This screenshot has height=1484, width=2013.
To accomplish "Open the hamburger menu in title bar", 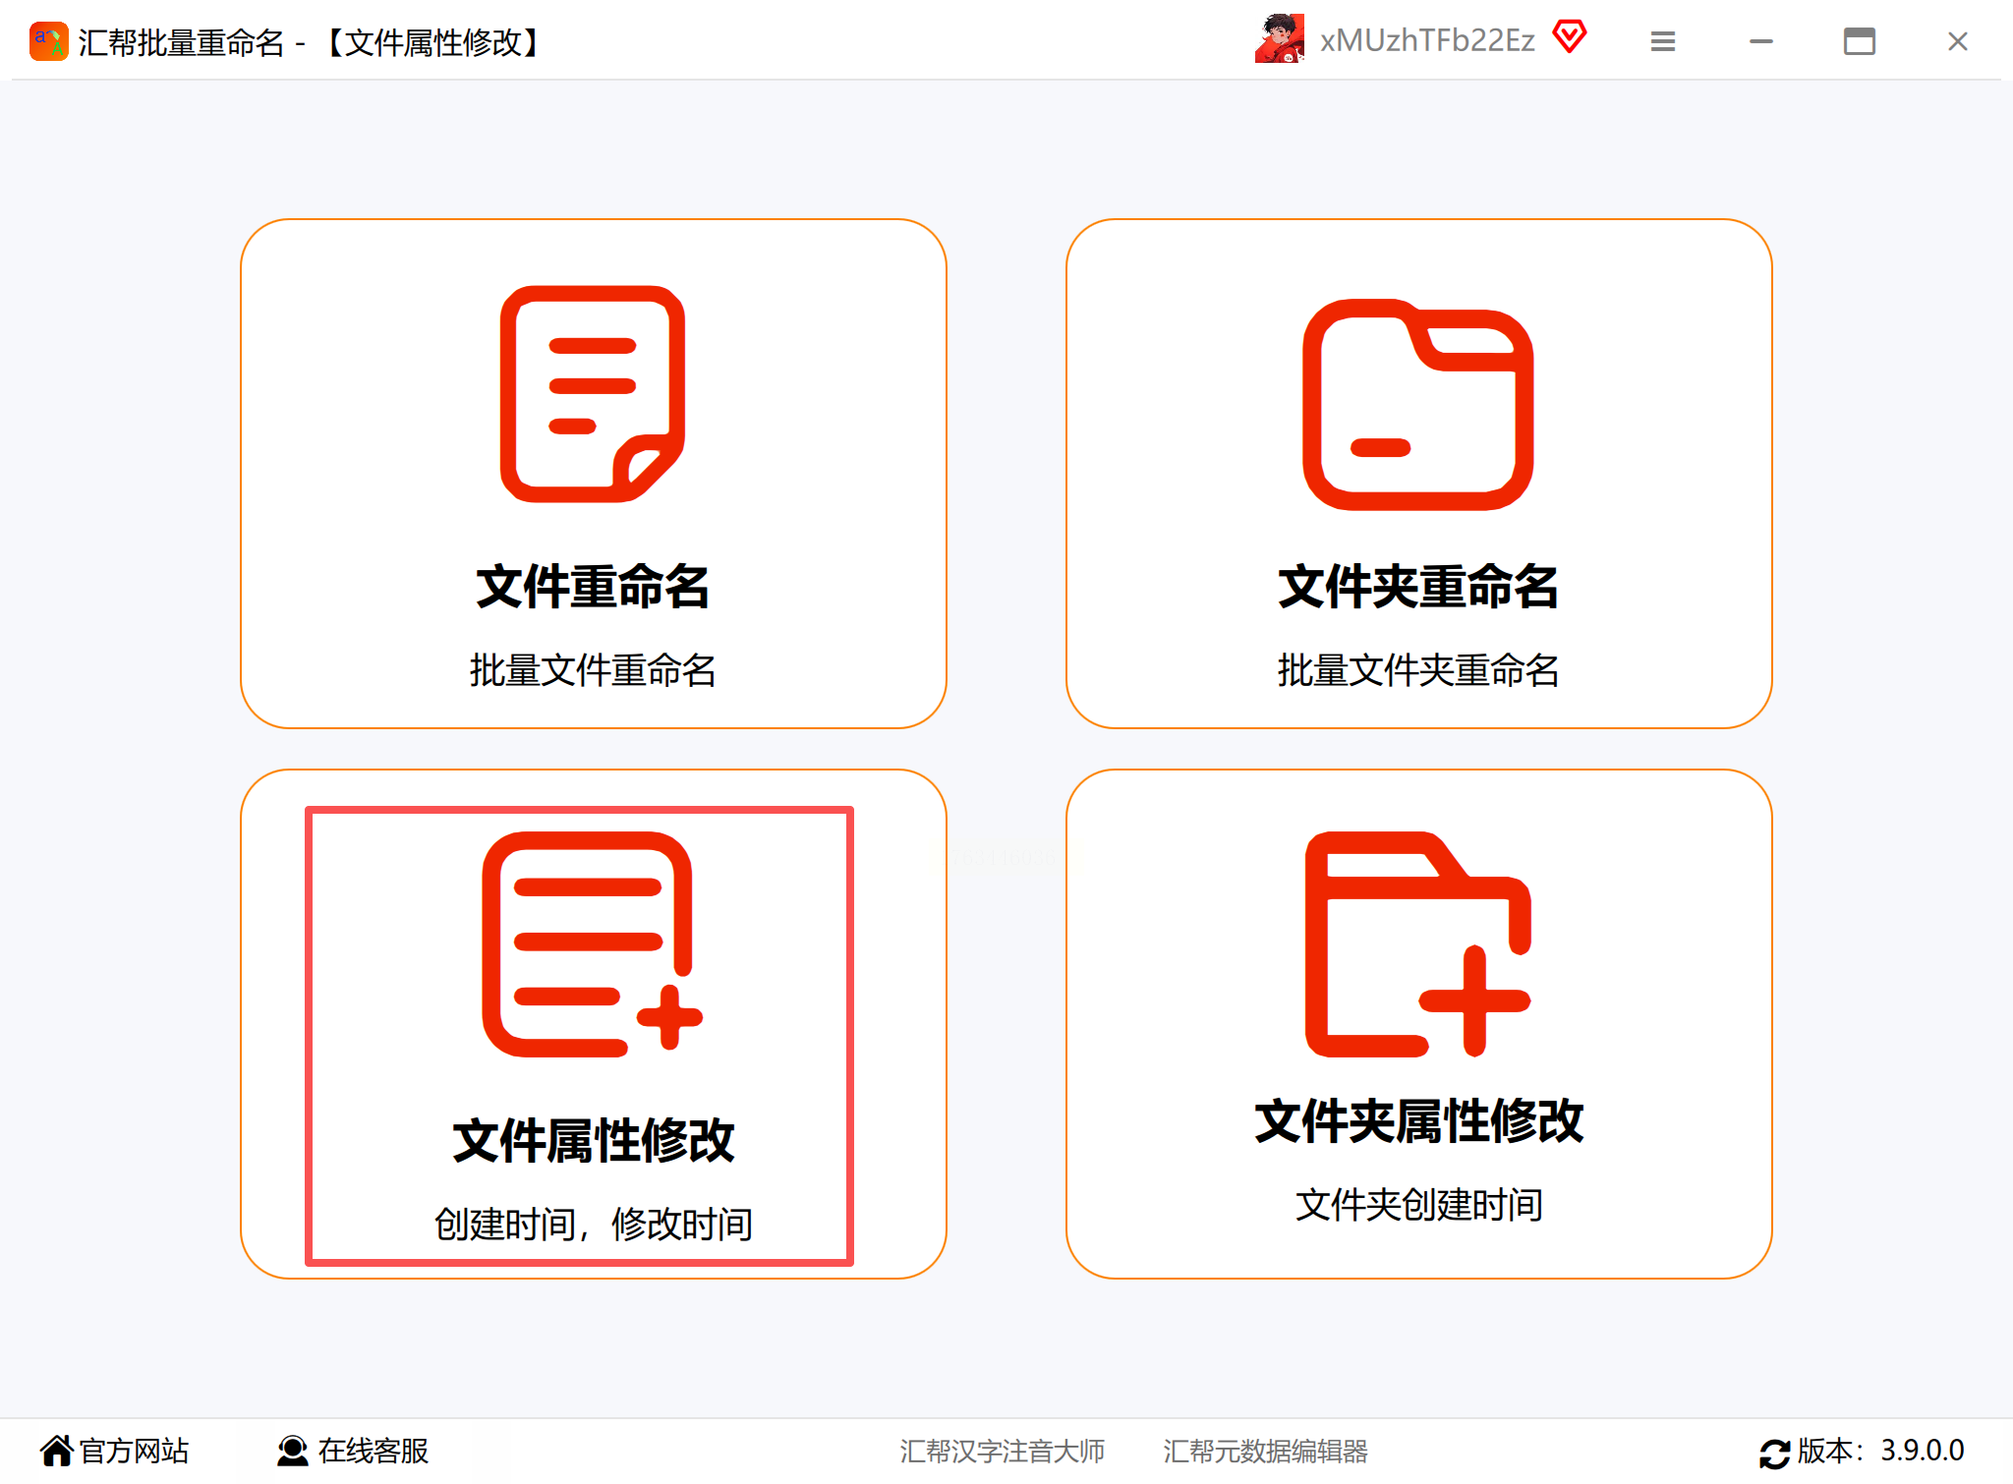I will pyautogui.click(x=1662, y=41).
